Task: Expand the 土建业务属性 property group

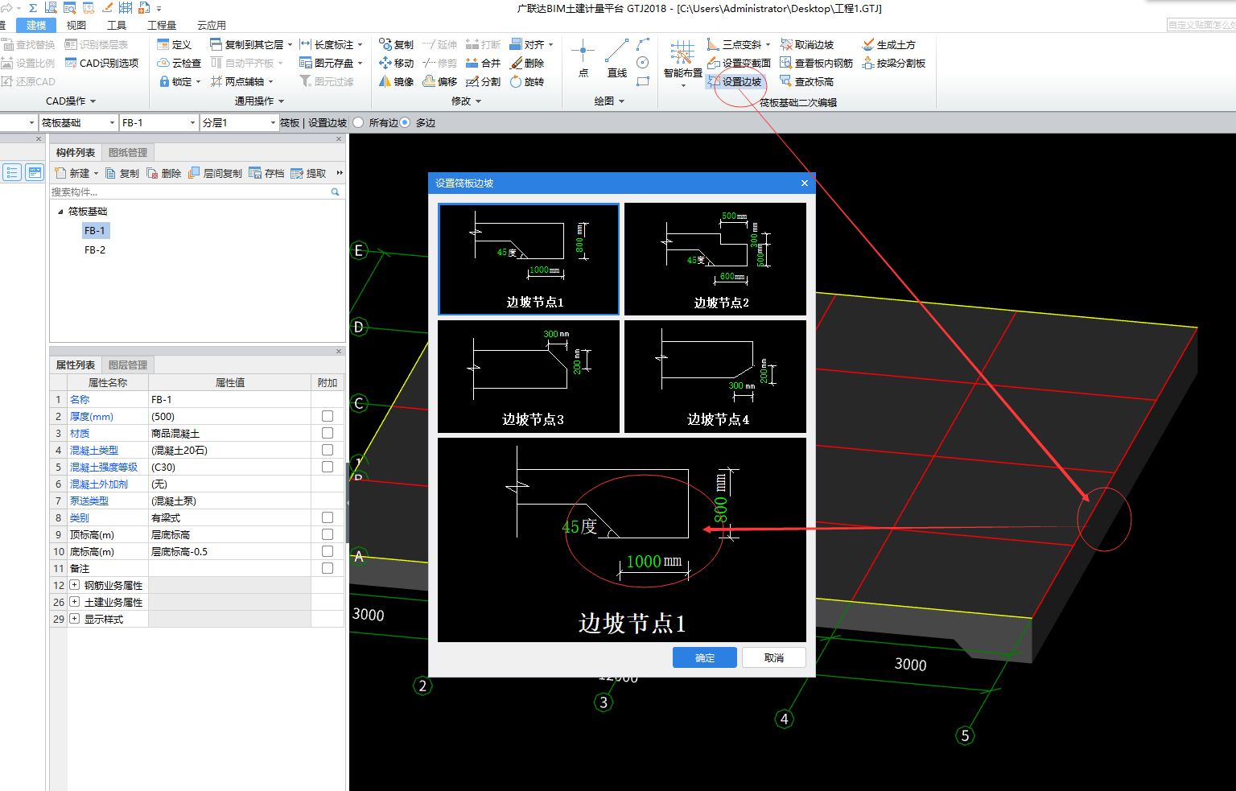Action: click(x=74, y=602)
